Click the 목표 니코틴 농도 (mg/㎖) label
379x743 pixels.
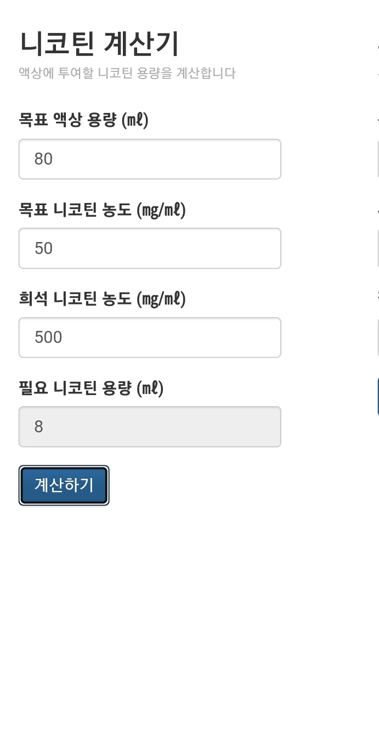[x=103, y=209]
